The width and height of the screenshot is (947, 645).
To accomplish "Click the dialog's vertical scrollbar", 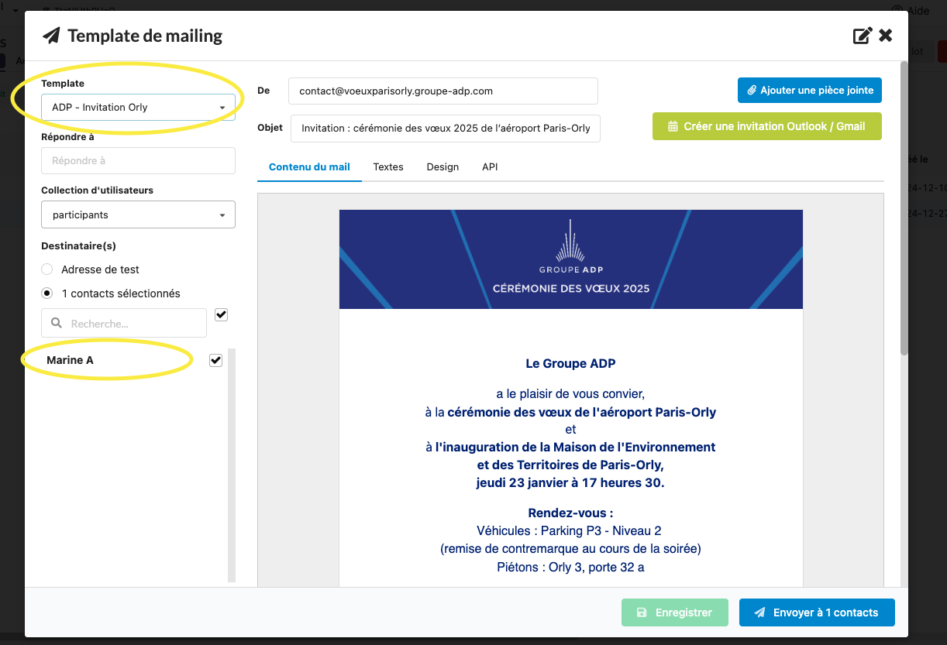I will tap(904, 209).
